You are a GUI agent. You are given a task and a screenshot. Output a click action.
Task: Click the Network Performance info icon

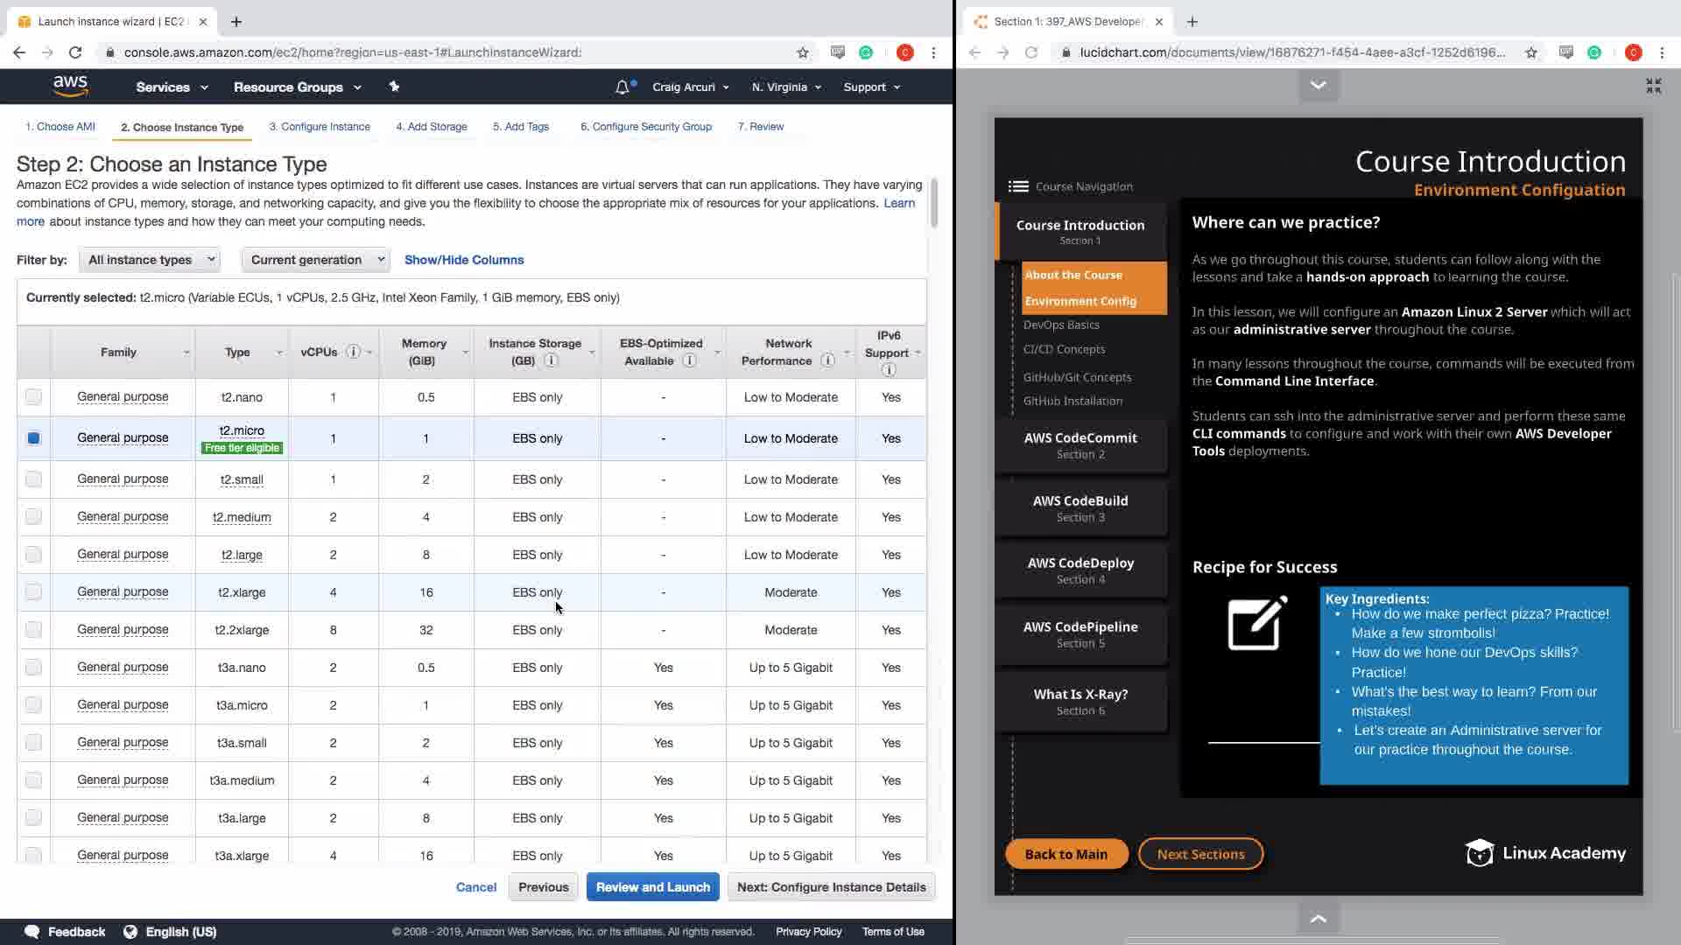click(x=827, y=360)
